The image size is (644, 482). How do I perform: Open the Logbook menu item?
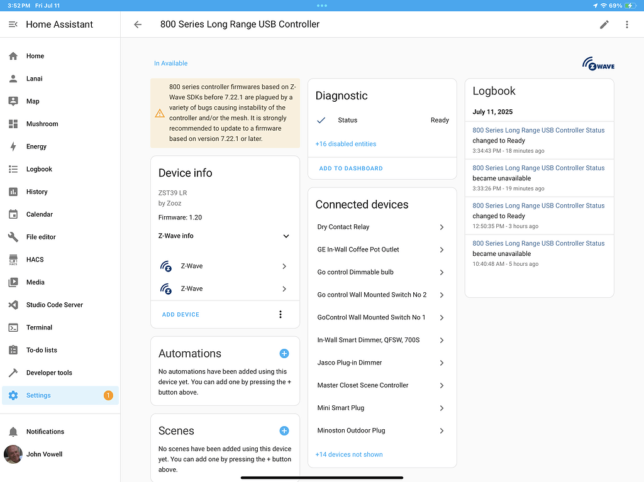39,169
